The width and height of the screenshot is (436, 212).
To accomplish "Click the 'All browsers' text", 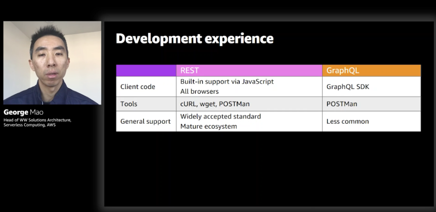I will click(199, 91).
